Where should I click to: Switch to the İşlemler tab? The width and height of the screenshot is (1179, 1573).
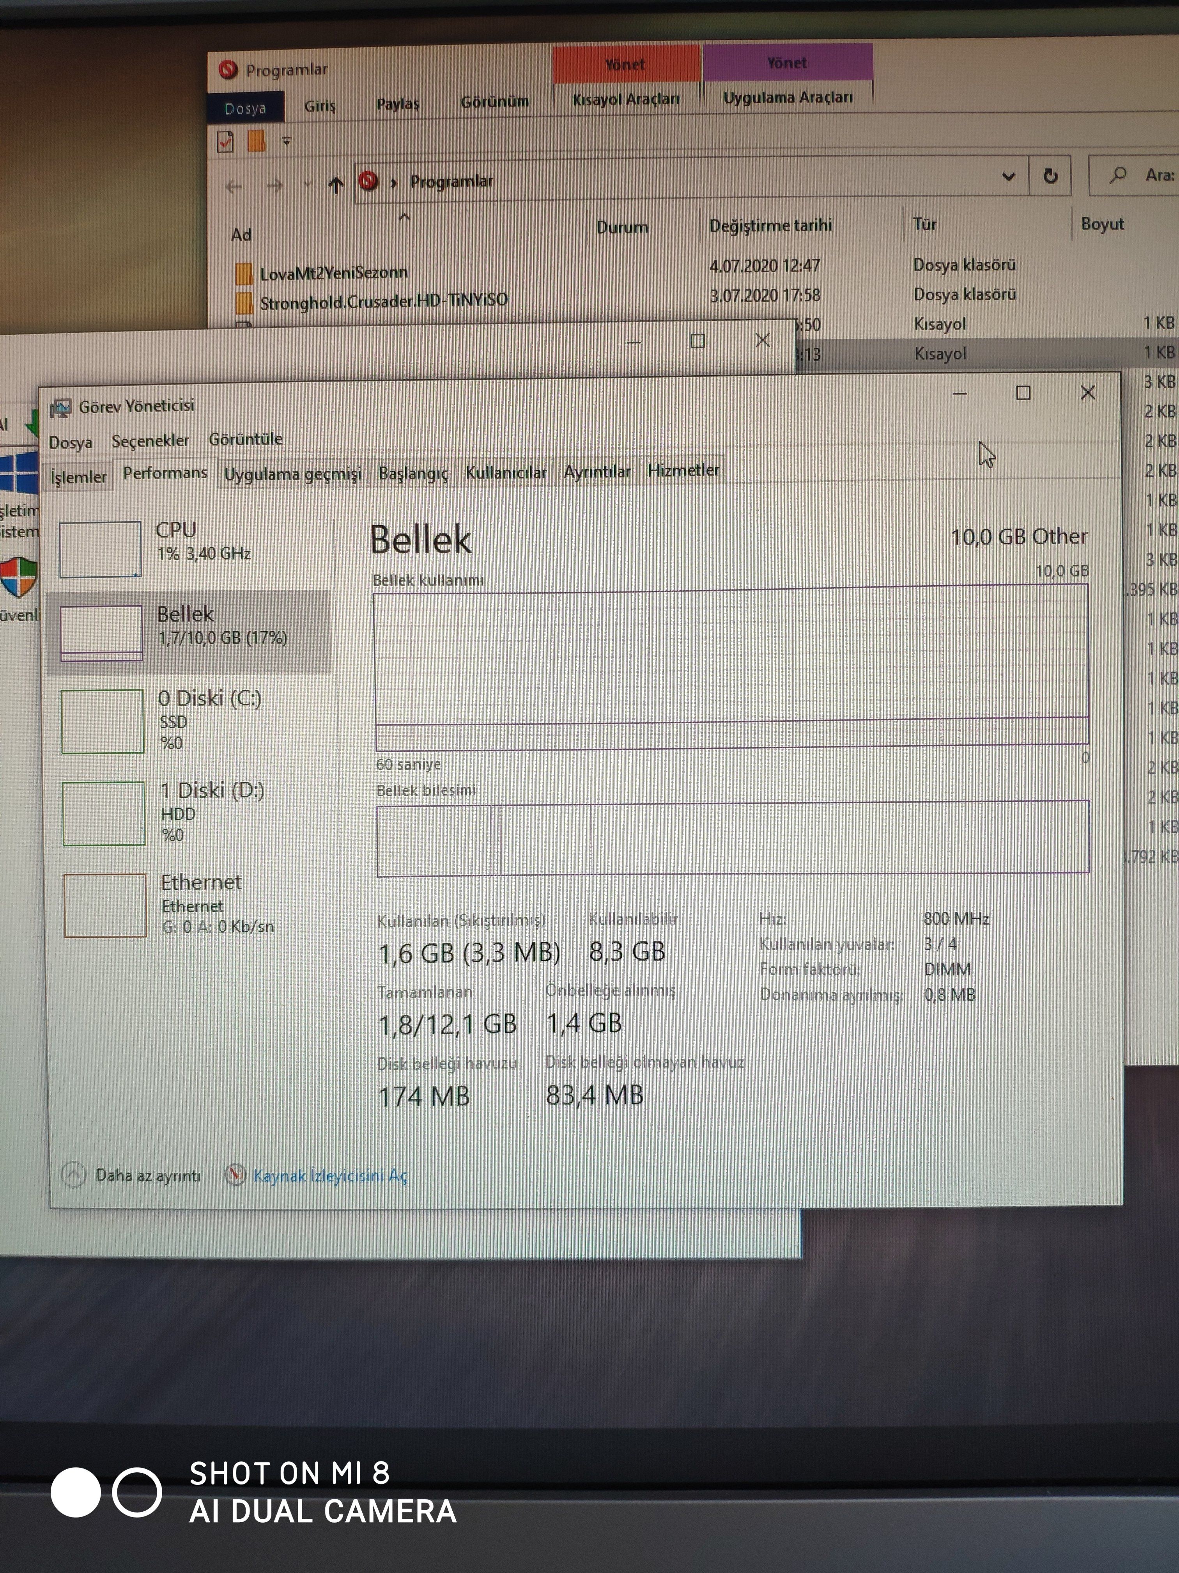click(x=78, y=476)
